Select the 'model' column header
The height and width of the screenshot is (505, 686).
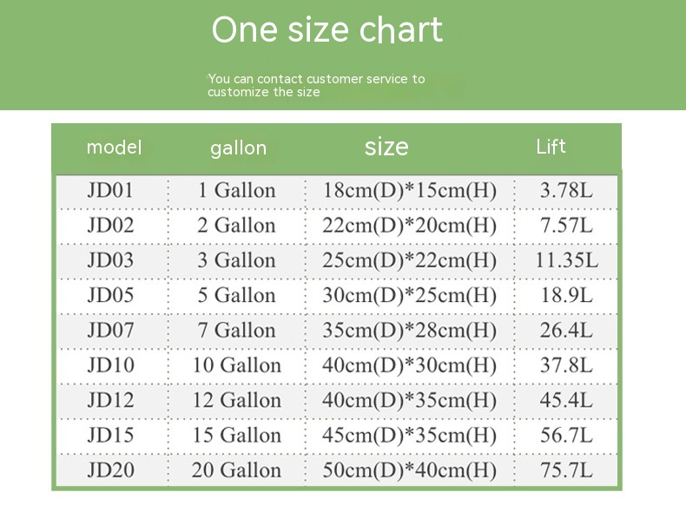(x=114, y=148)
